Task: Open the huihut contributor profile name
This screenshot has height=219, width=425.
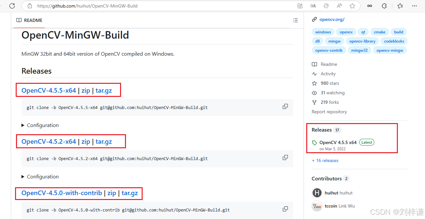Action: [x=339, y=193]
